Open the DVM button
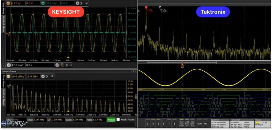 [x=199, y=123]
